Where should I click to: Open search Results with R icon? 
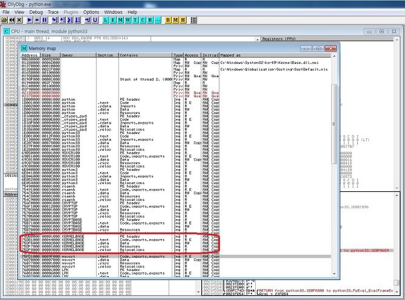[151, 20]
